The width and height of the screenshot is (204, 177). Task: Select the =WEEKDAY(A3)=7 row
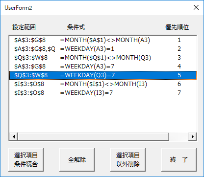tap(103, 66)
